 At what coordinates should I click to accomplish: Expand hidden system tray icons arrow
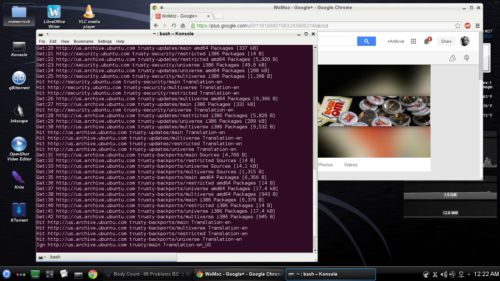469,274
